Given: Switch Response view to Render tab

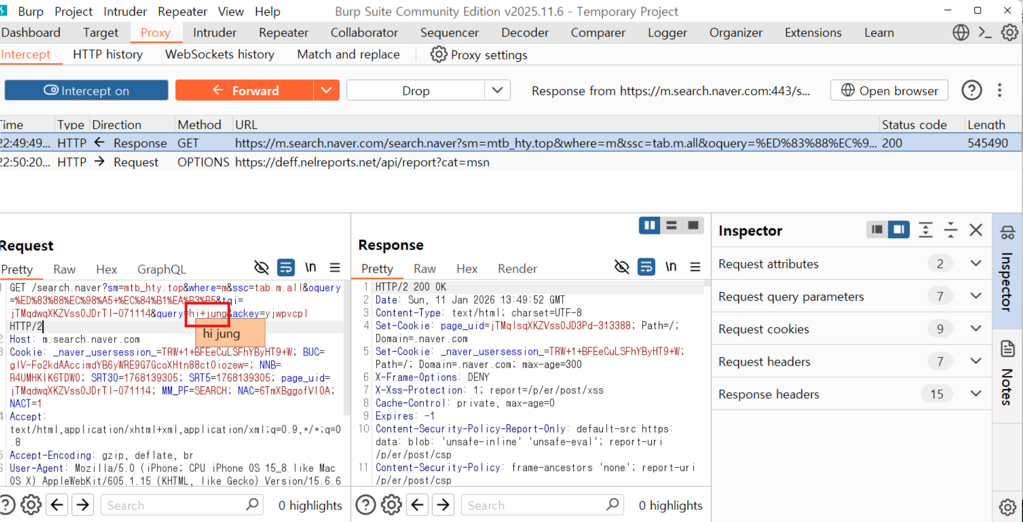Looking at the screenshot, I should (x=517, y=269).
